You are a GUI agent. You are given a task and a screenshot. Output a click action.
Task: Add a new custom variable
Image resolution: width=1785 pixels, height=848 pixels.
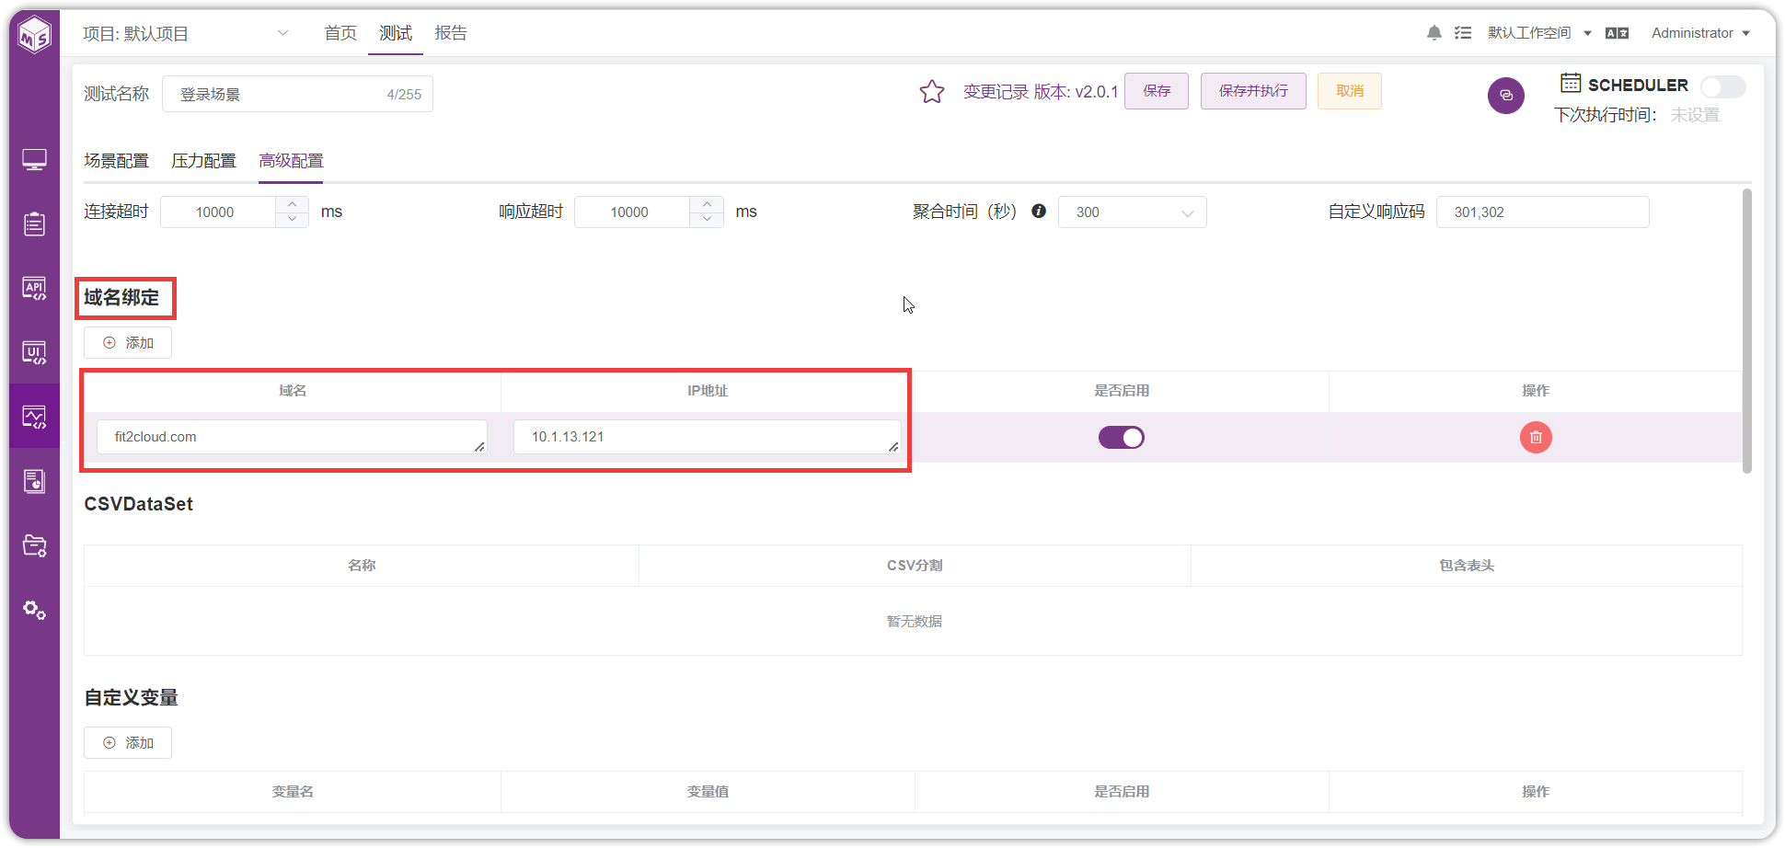coord(128,743)
